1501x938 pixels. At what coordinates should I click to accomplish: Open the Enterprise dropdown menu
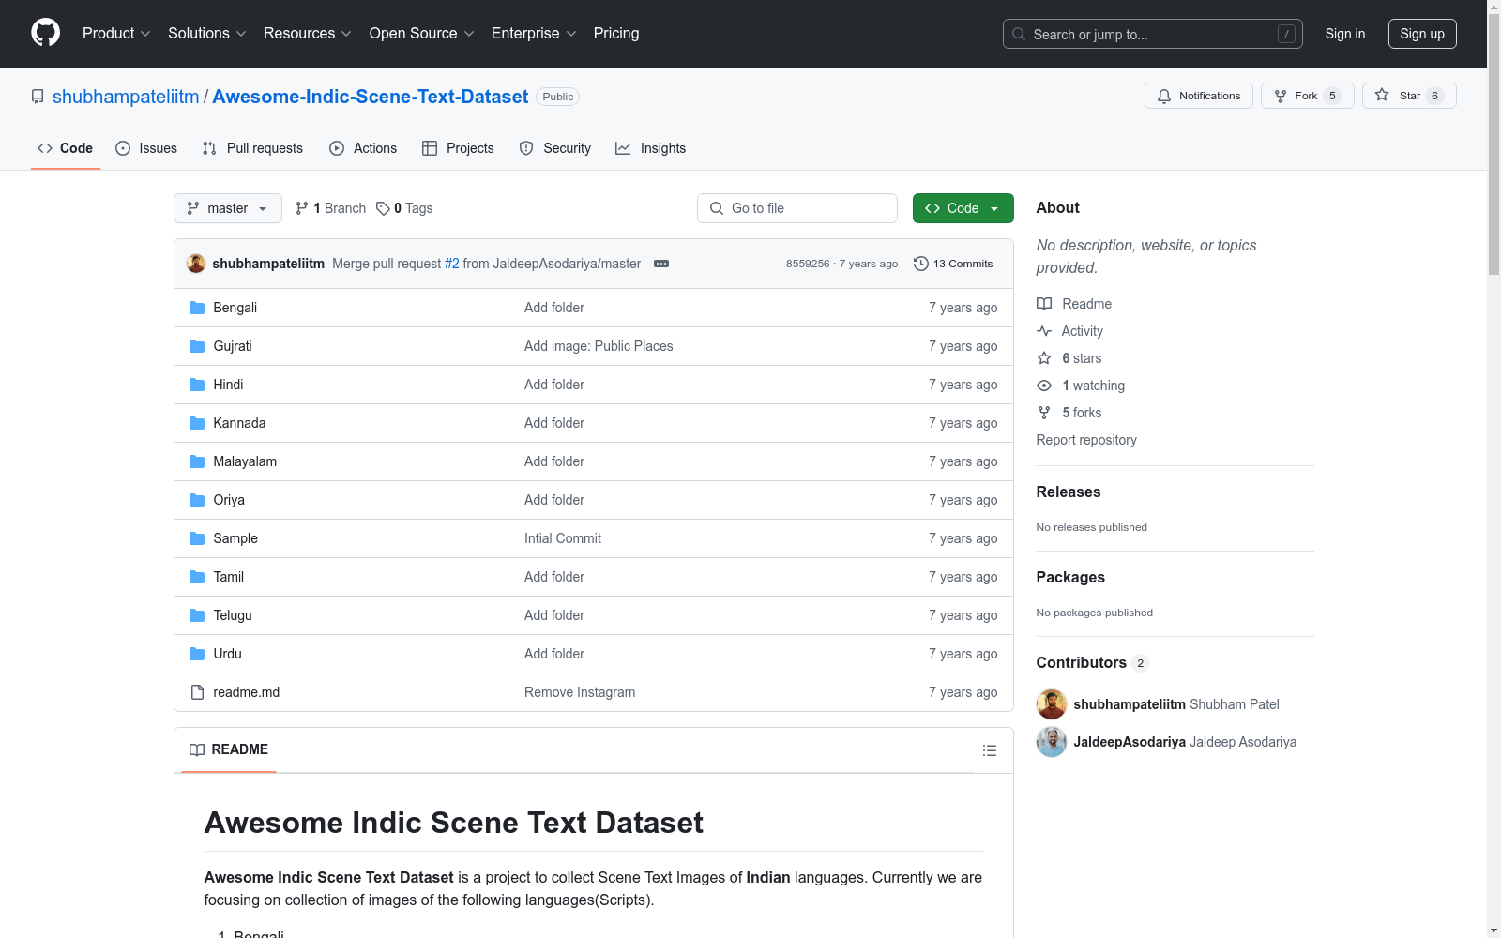click(x=534, y=33)
